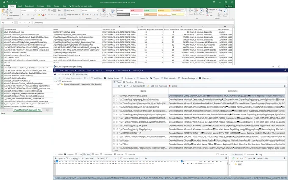Click Bold formatting icon in Excel
This screenshot has width=288, height=180.
(x=22, y=14)
